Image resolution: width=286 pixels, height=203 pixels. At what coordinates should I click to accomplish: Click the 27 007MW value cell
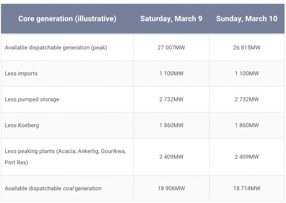point(171,48)
